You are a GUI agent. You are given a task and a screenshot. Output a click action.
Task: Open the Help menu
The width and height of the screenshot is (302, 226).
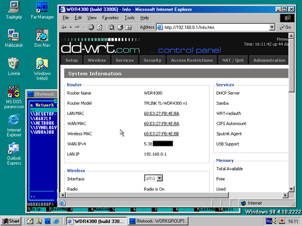pos(145,18)
